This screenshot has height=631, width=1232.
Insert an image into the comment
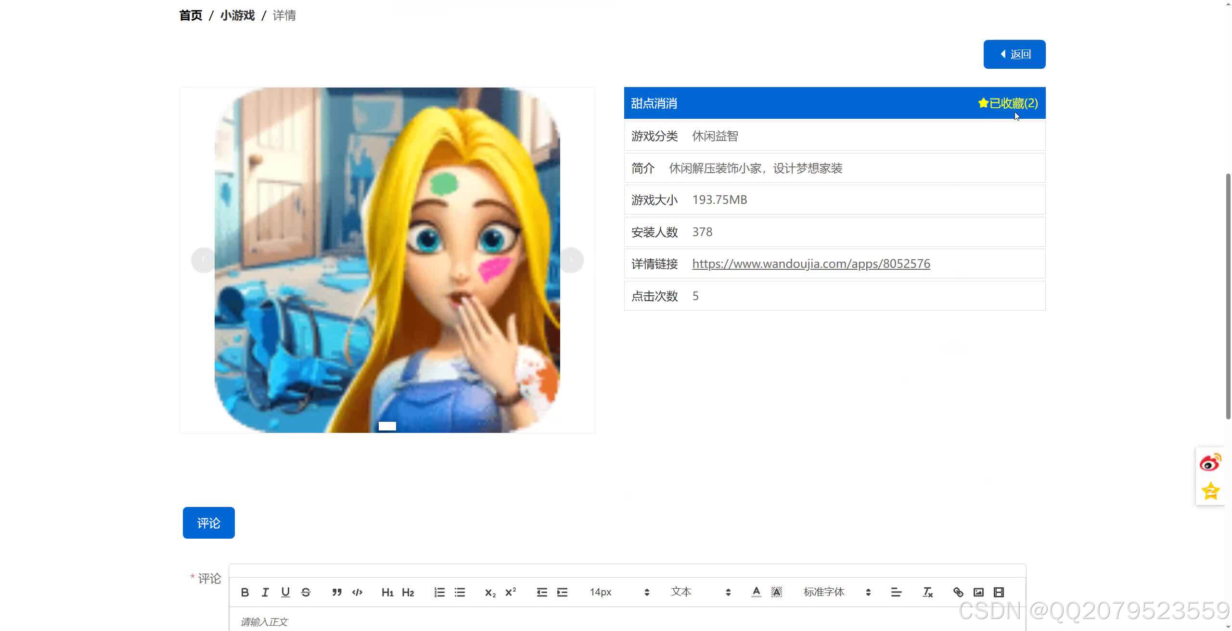978,592
